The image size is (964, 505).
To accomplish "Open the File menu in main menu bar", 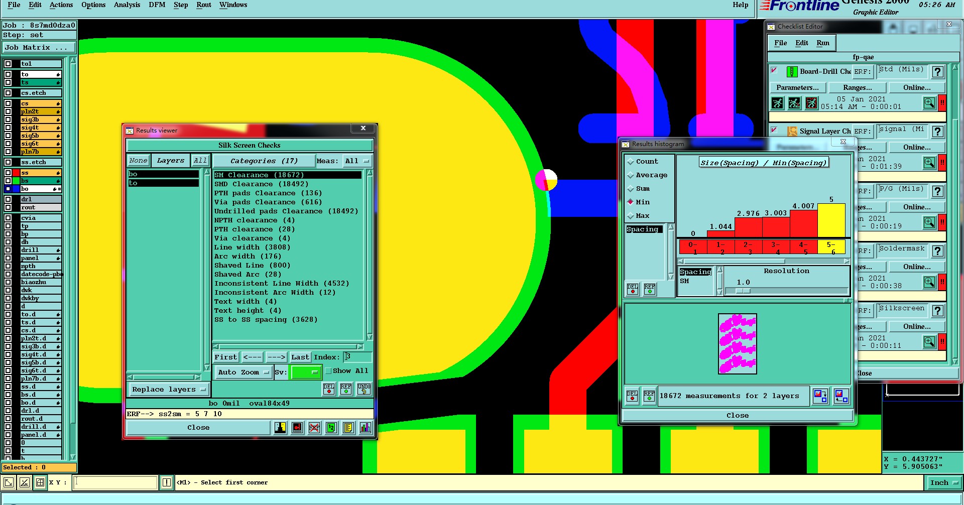I will pos(14,5).
